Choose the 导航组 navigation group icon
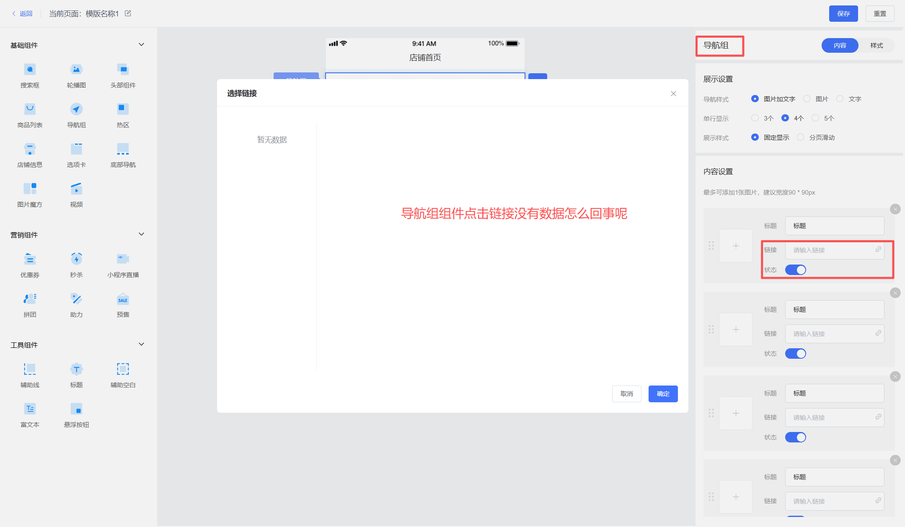 click(x=76, y=109)
